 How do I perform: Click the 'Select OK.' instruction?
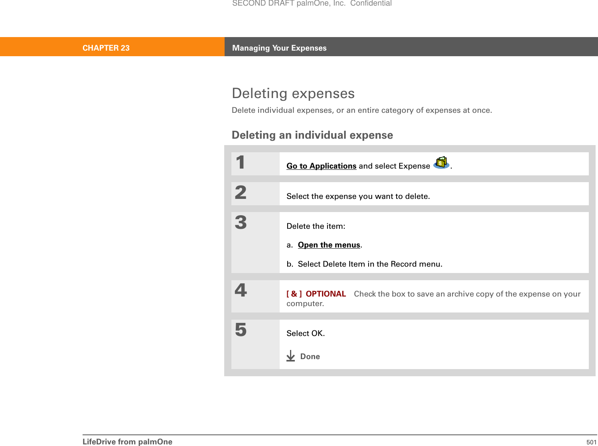click(x=306, y=333)
